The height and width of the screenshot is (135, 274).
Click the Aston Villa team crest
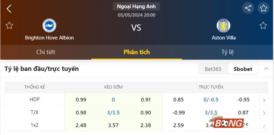(x=224, y=26)
